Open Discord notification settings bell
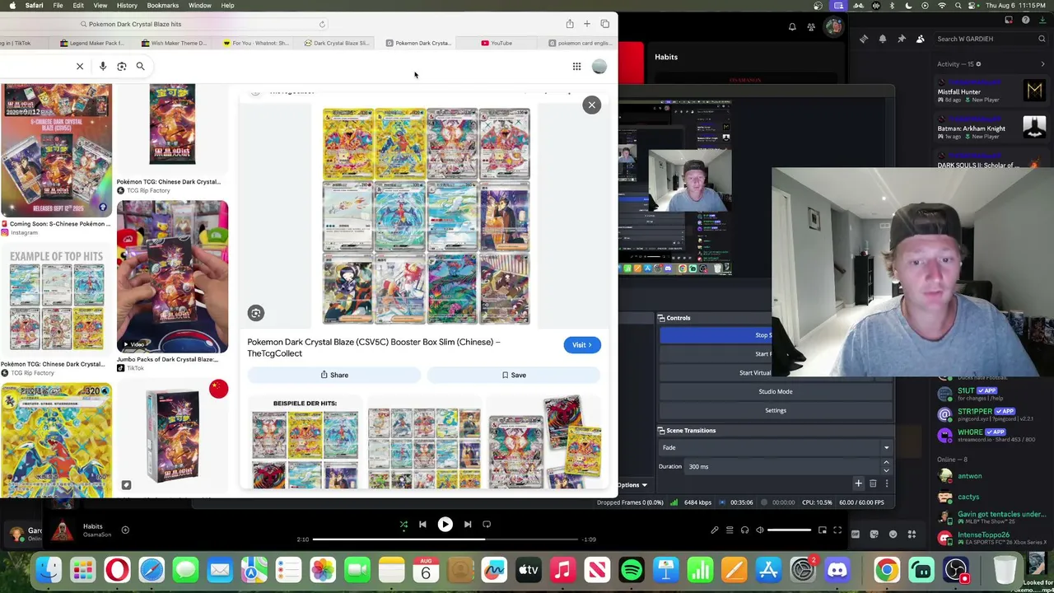This screenshot has width=1054, height=593. pyautogui.click(x=882, y=39)
